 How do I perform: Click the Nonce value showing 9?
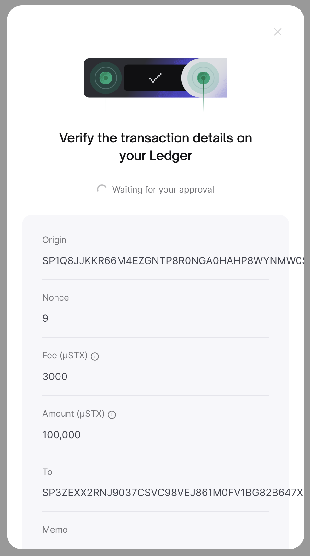click(45, 318)
